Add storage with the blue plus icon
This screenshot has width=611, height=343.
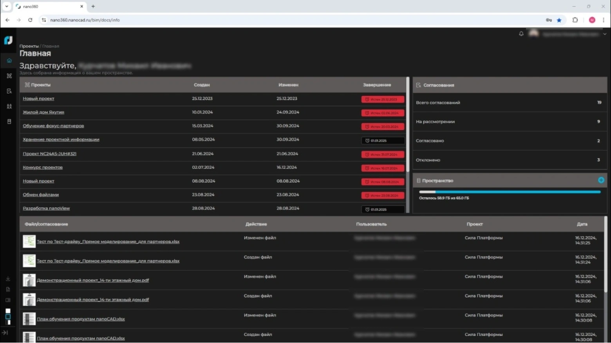coord(601,180)
